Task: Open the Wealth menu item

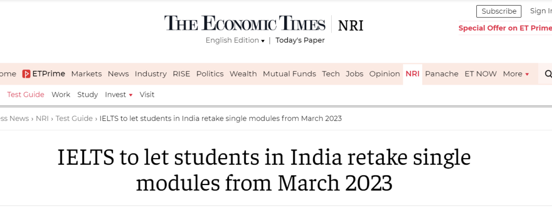Action: [243, 74]
